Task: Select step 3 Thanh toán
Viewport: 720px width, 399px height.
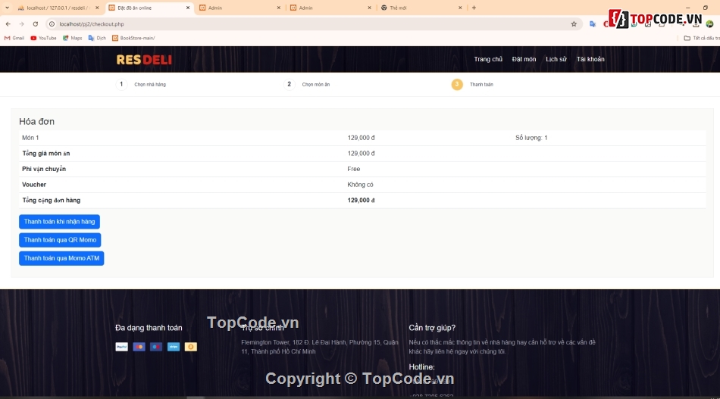Action: pyautogui.click(x=472, y=84)
